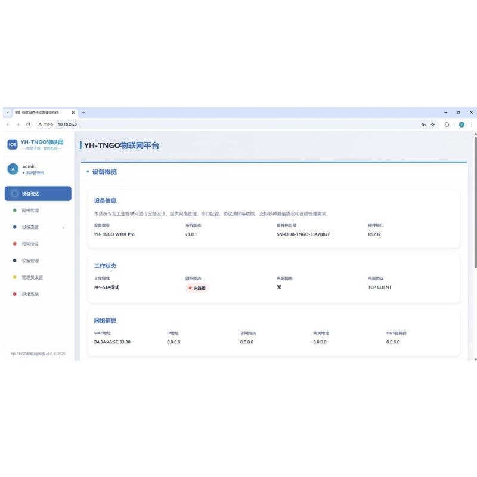Screen dimensions: 477x477
Task: Click the browser profile avatar icon
Action: pos(461,125)
